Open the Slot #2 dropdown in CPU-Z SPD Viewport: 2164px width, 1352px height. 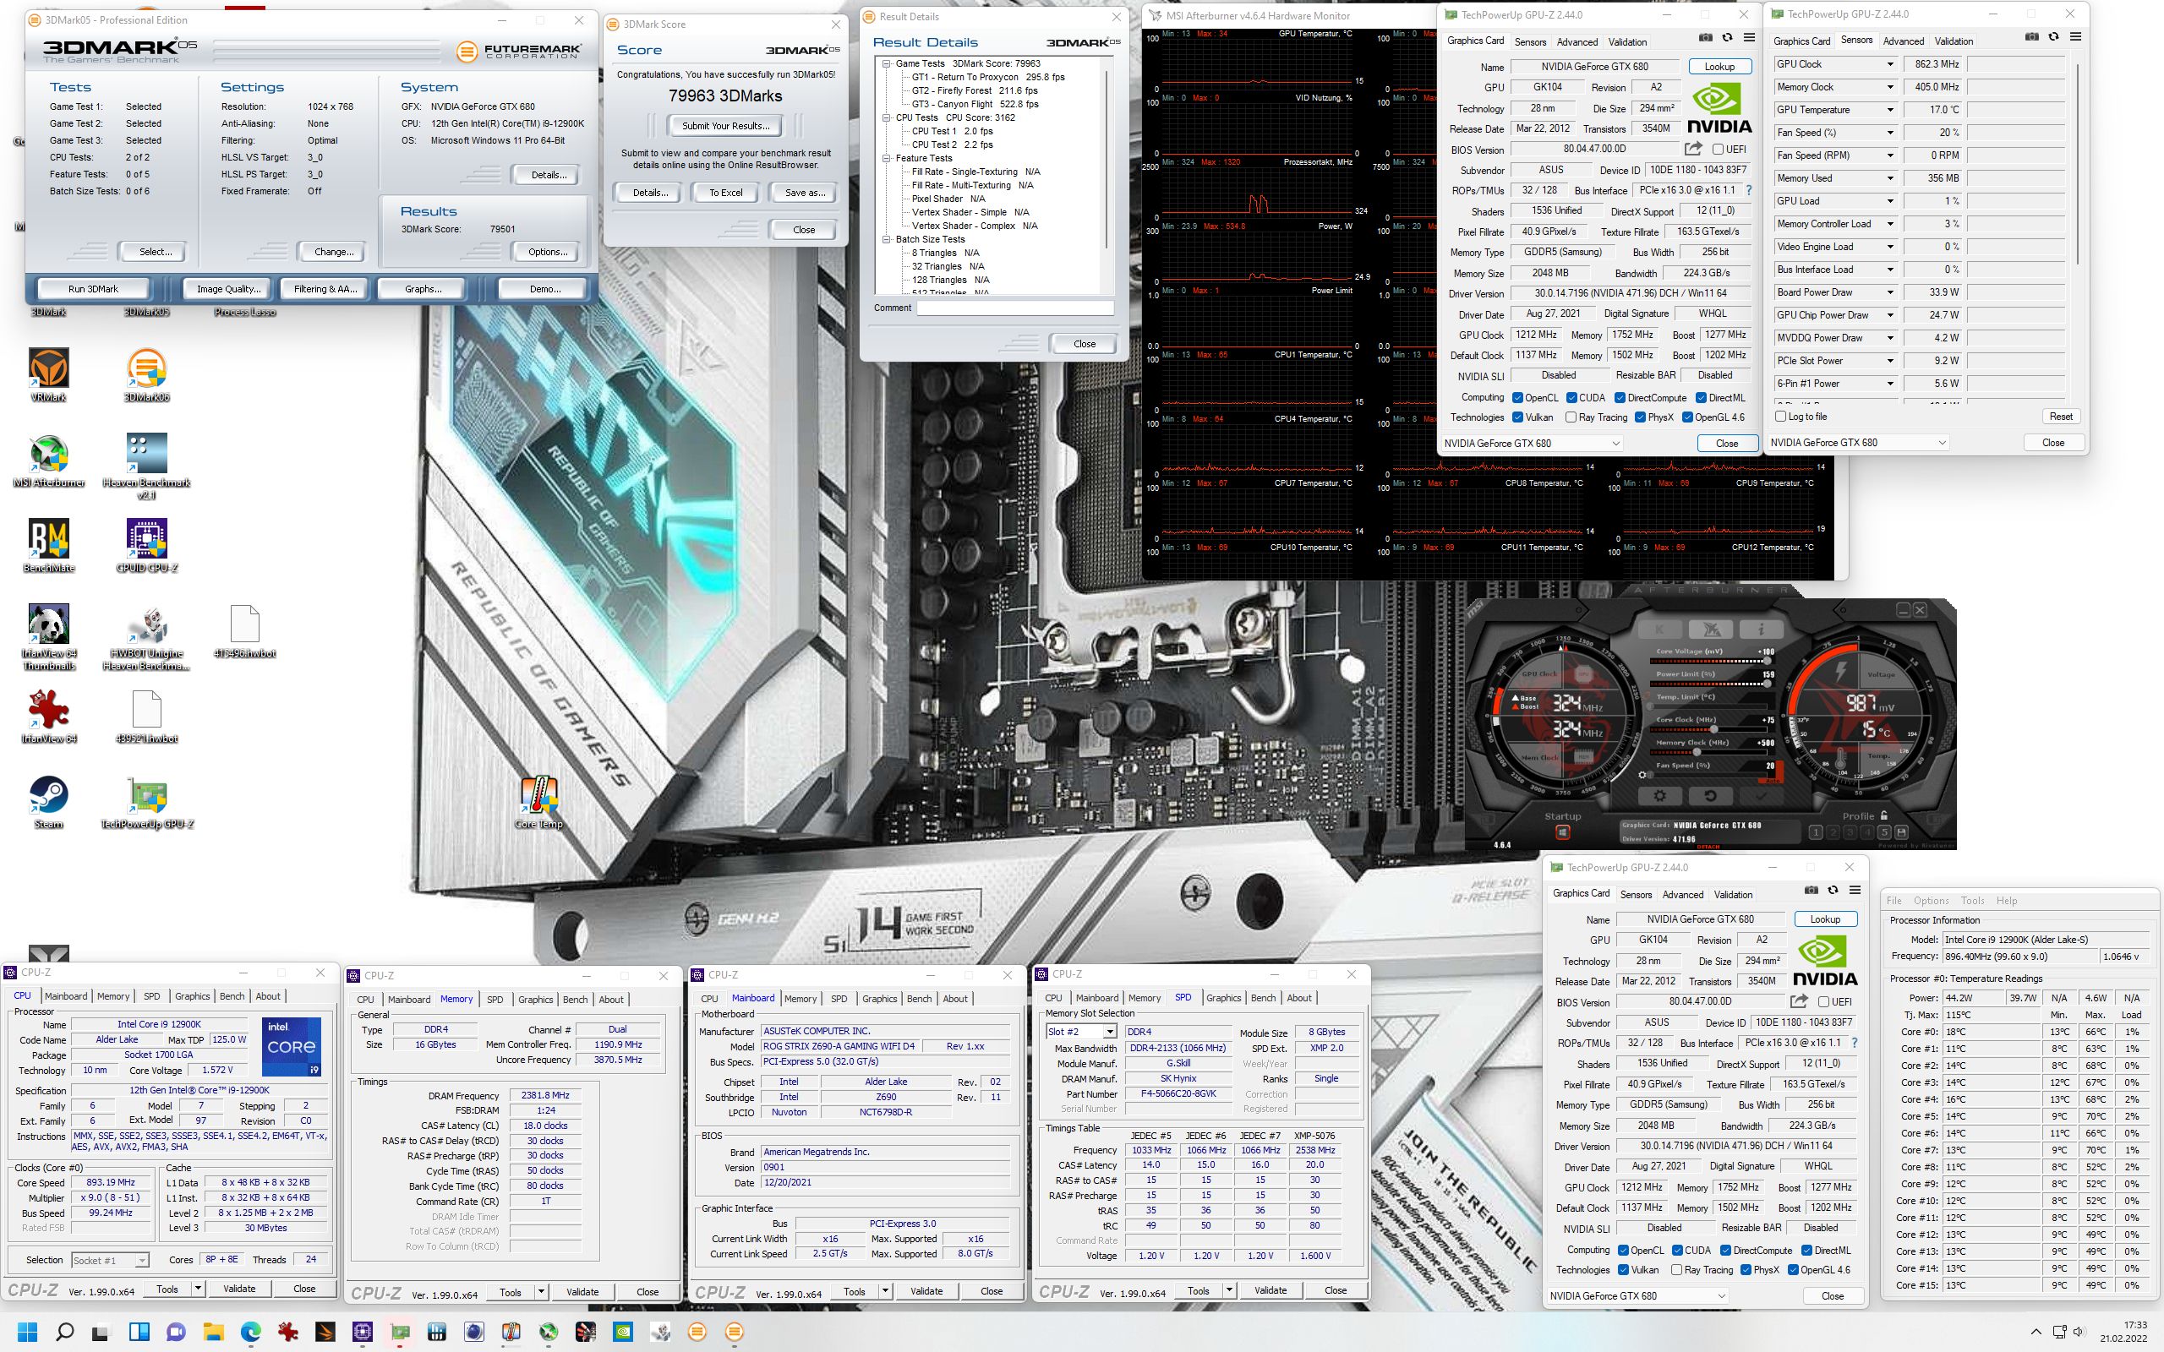point(1110,1032)
